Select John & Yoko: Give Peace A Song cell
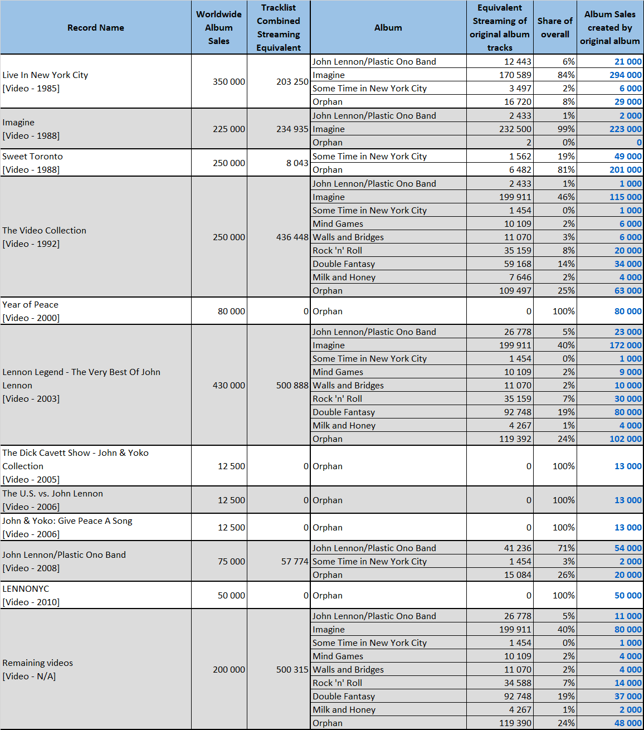The height and width of the screenshot is (730, 644). tap(96, 527)
